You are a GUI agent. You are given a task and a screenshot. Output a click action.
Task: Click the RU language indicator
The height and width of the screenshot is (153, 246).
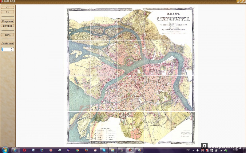point(188,150)
